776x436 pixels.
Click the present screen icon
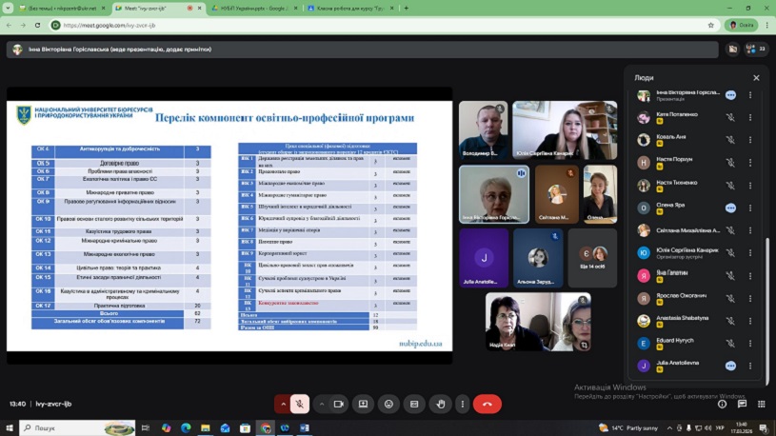[364, 405]
